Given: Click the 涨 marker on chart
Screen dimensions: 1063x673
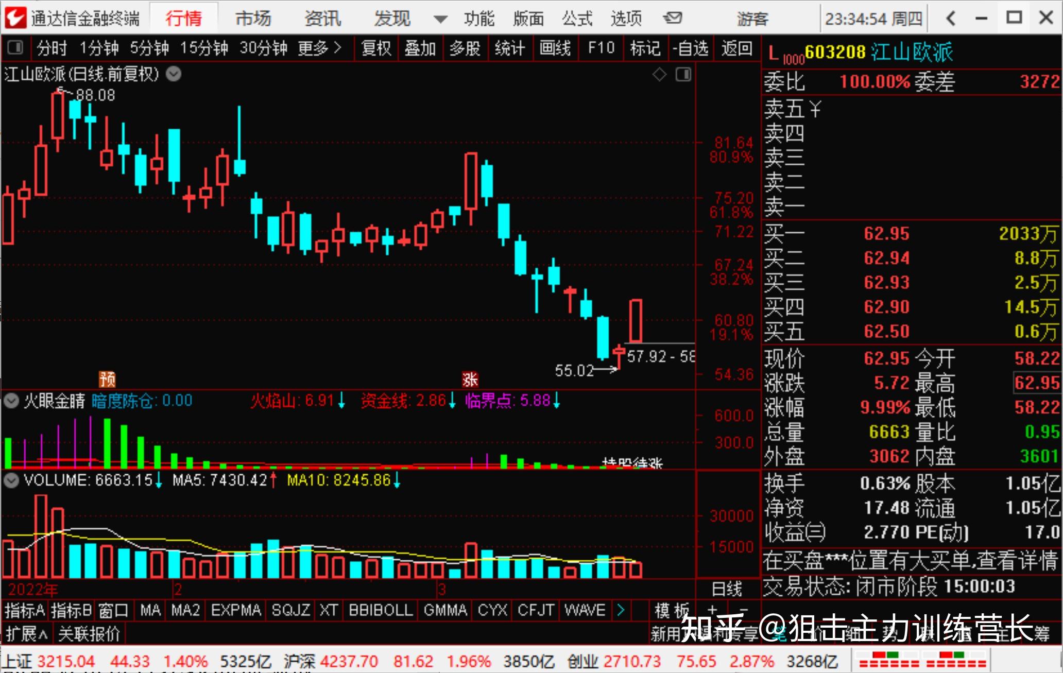Looking at the screenshot, I should tap(470, 379).
